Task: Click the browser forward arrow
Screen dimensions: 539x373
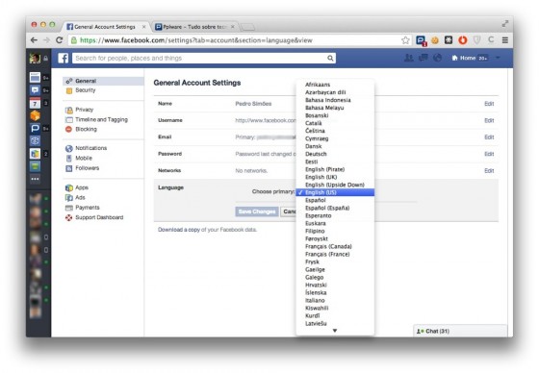Action: pyautogui.click(x=46, y=40)
